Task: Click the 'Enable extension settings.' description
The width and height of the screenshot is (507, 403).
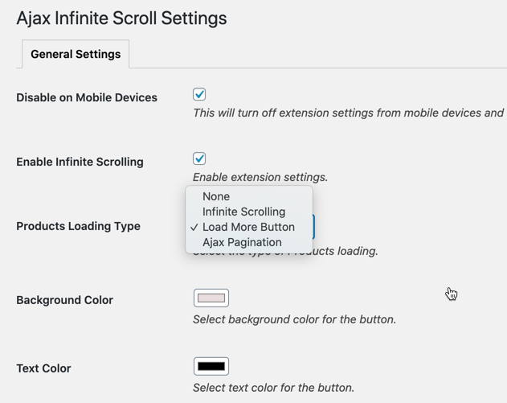Action: point(260,177)
